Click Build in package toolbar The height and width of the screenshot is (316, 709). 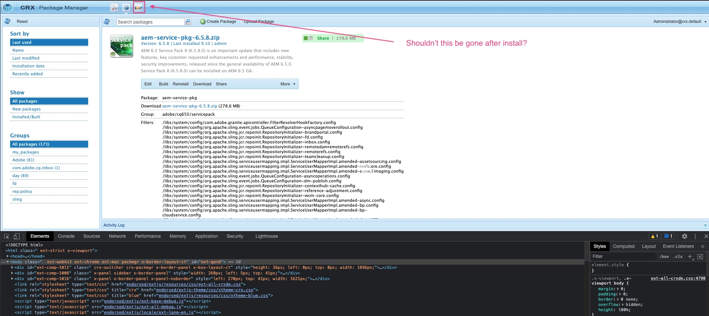pyautogui.click(x=164, y=84)
